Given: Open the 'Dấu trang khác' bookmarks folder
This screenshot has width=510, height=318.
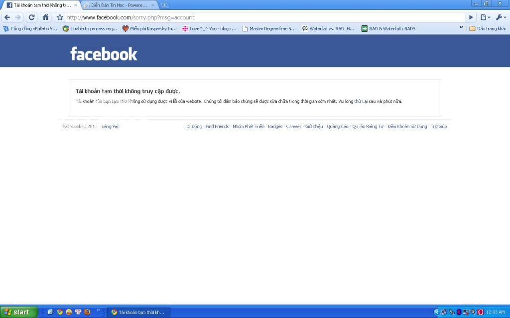Looking at the screenshot, I should point(488,28).
